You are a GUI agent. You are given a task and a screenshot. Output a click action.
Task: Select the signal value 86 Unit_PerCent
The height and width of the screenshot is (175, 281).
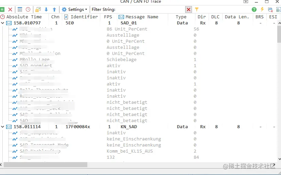click(127, 29)
